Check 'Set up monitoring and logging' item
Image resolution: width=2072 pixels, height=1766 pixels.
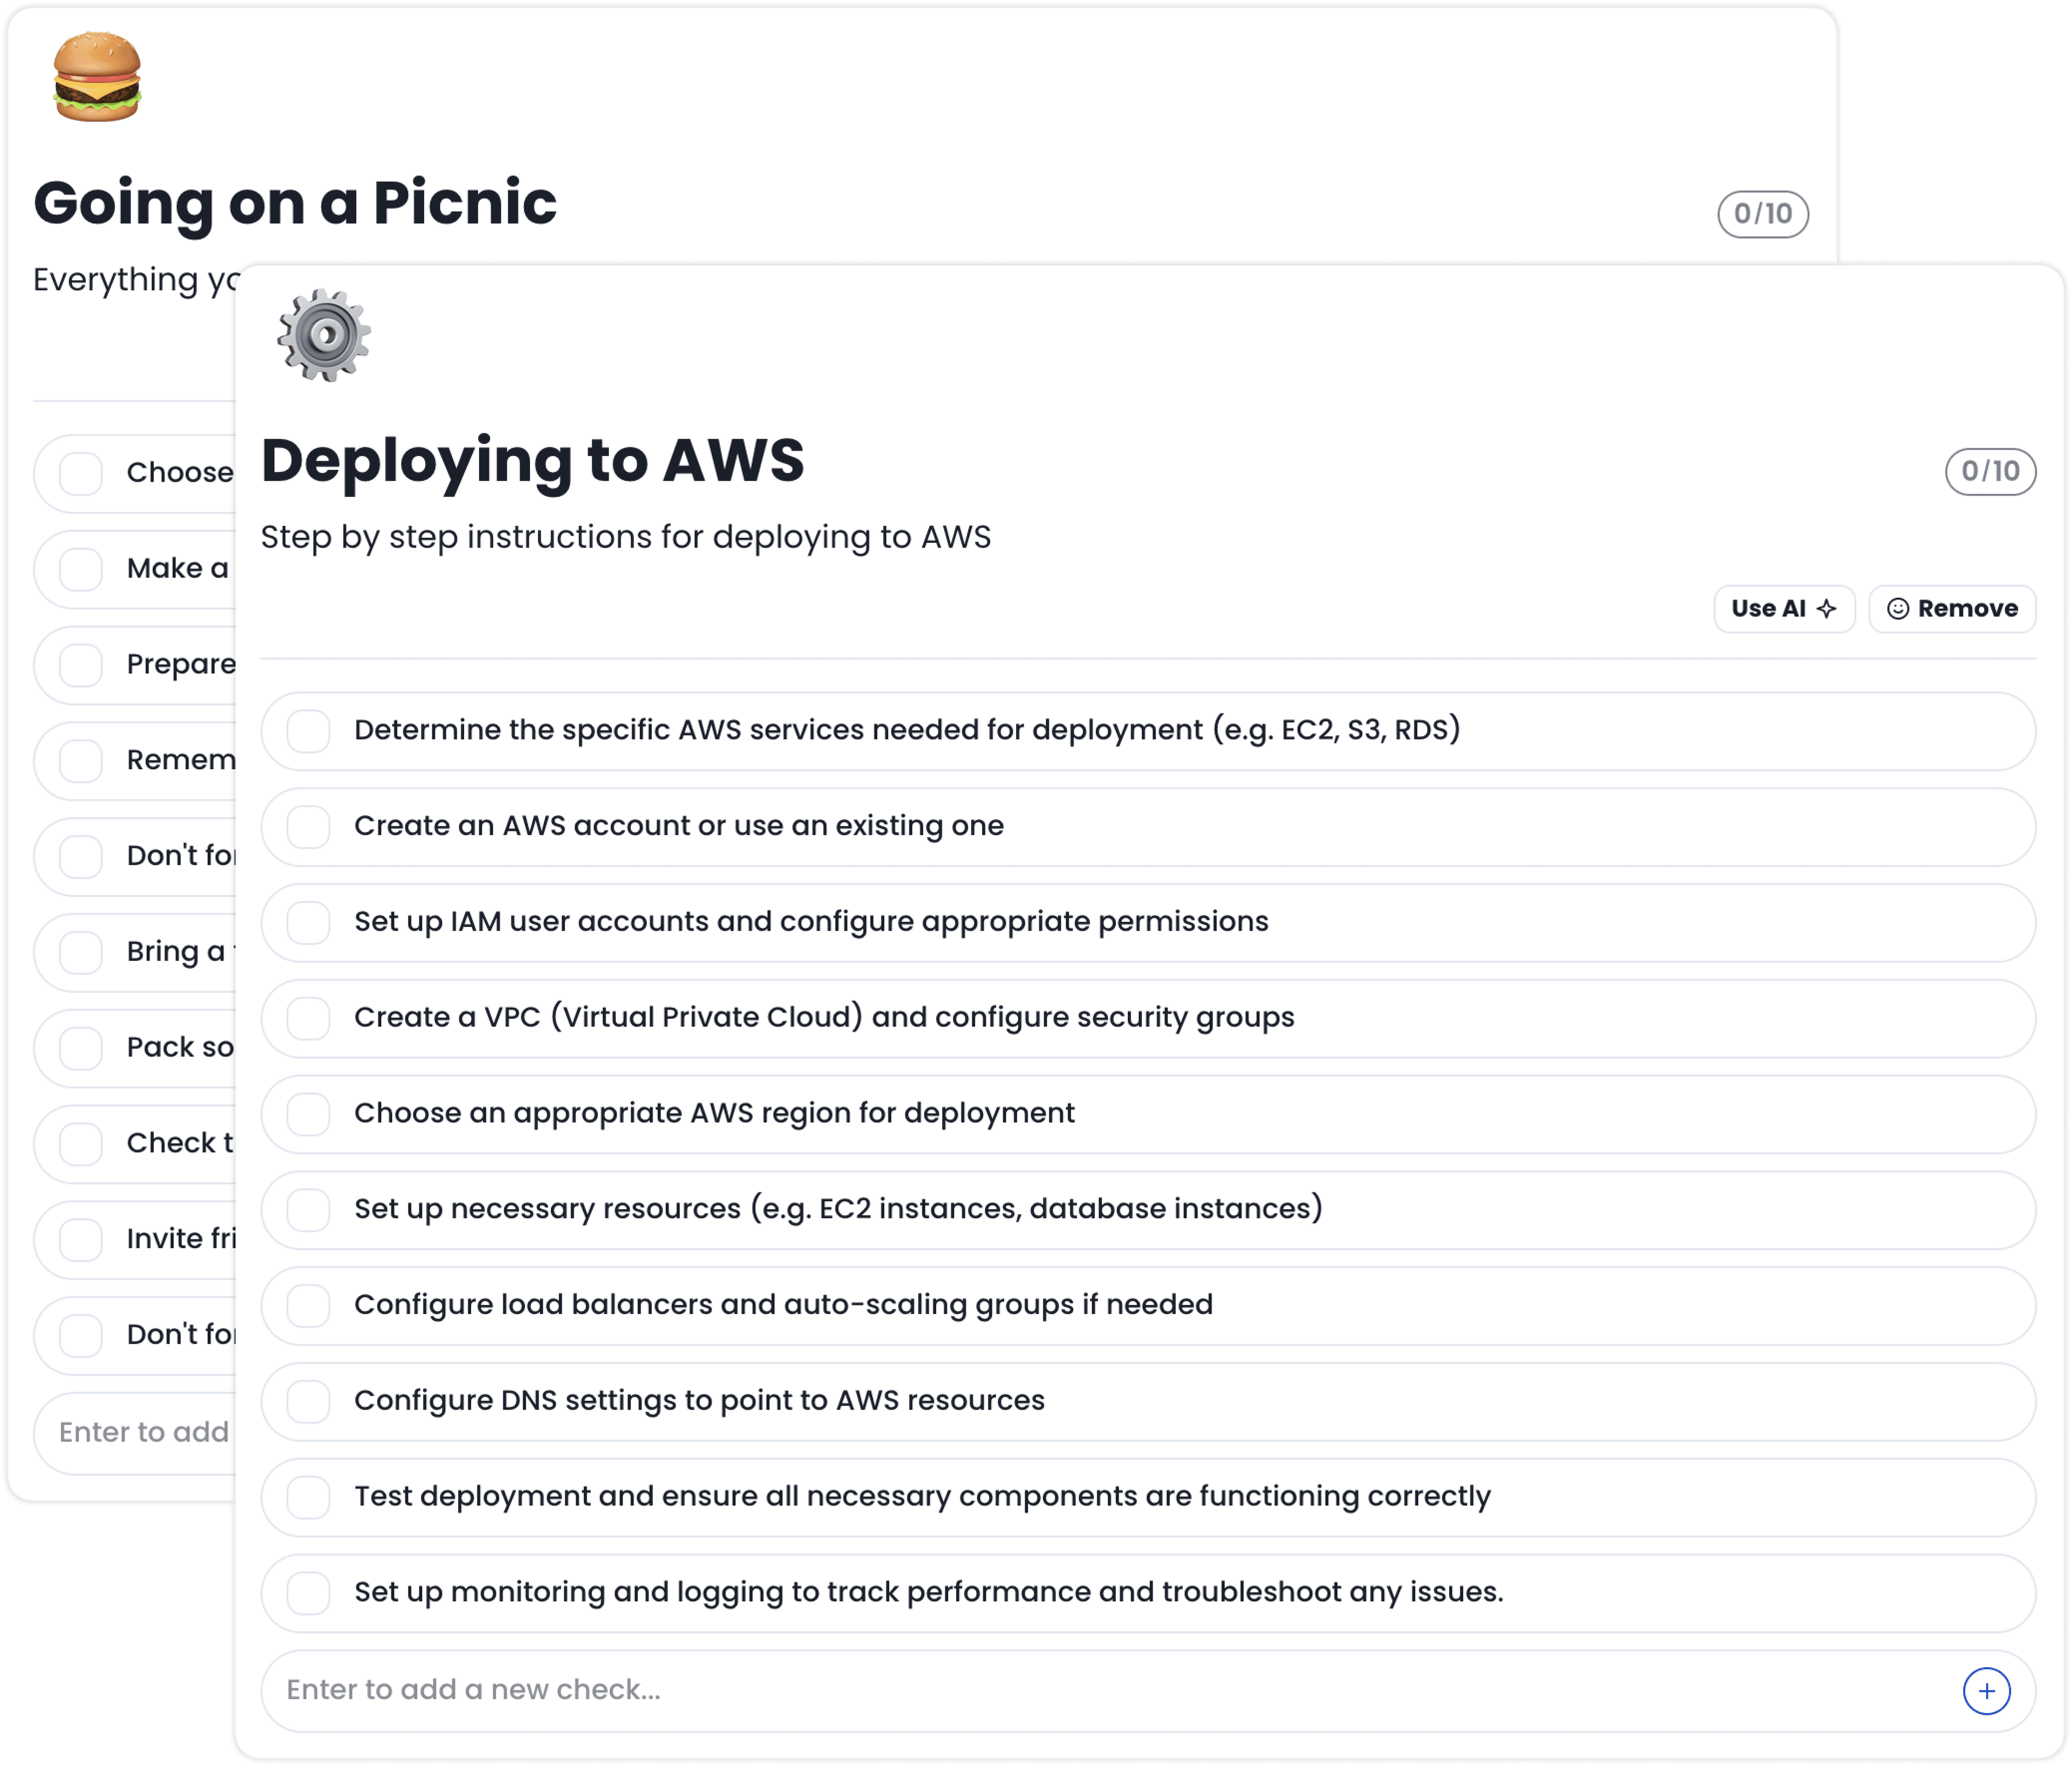[x=308, y=1593]
